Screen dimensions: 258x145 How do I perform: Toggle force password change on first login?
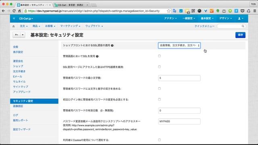(x=159, y=99)
